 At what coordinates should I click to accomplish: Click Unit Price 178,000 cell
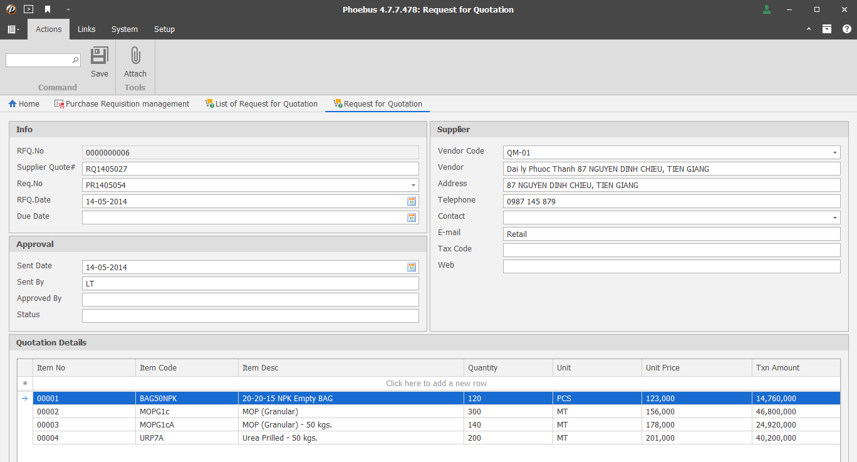pyautogui.click(x=697, y=425)
